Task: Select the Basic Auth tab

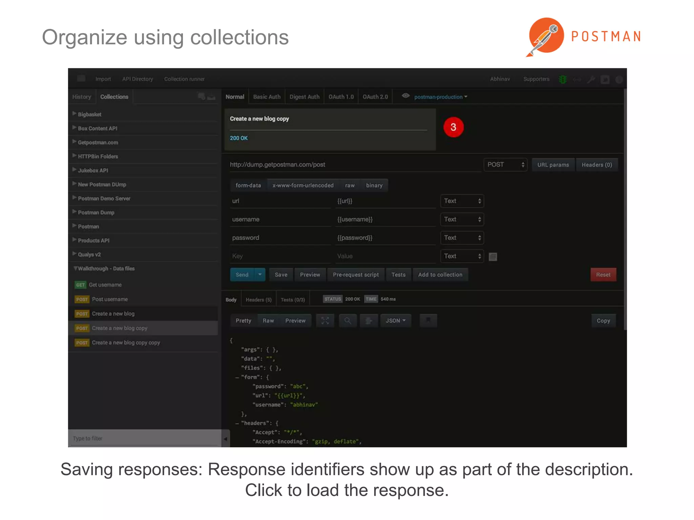Action: click(267, 97)
